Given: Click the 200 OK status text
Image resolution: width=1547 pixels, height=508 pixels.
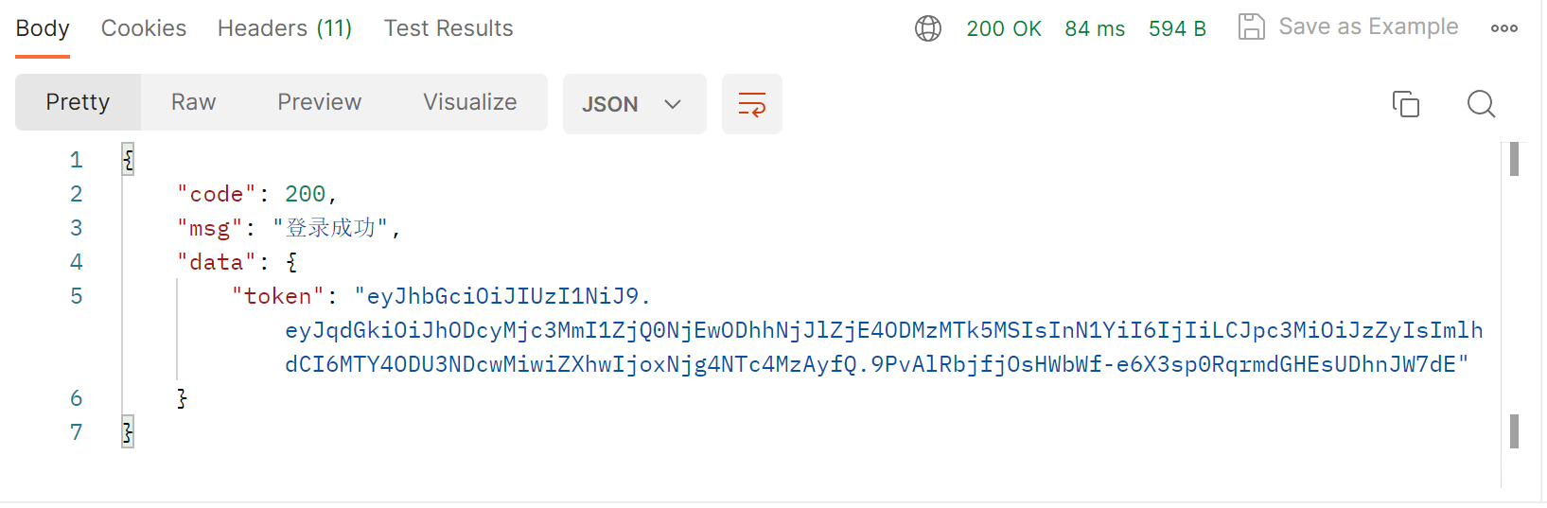Looking at the screenshot, I should 1004,28.
